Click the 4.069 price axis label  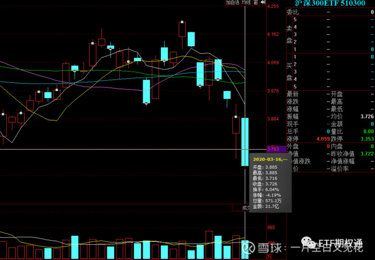[x=273, y=62]
